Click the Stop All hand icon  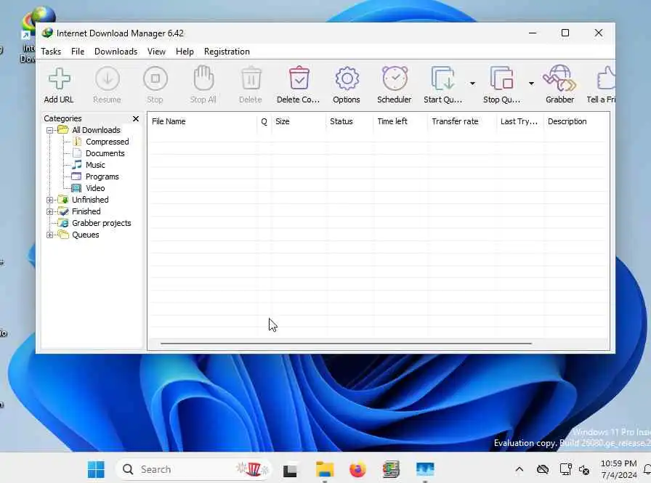(x=203, y=78)
